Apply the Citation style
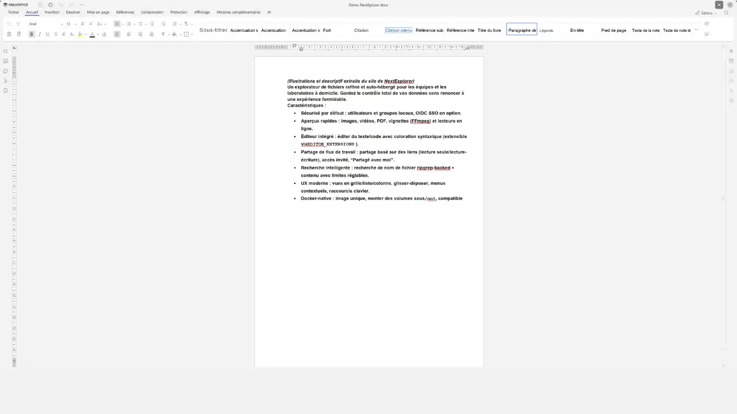The height and width of the screenshot is (414, 737). pos(361,30)
